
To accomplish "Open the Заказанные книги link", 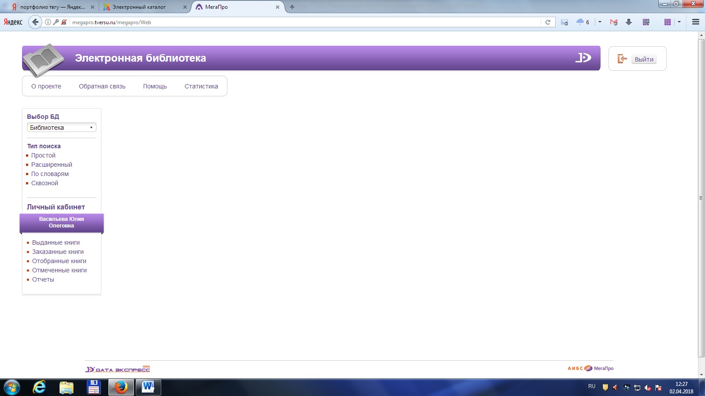I will click(x=58, y=252).
